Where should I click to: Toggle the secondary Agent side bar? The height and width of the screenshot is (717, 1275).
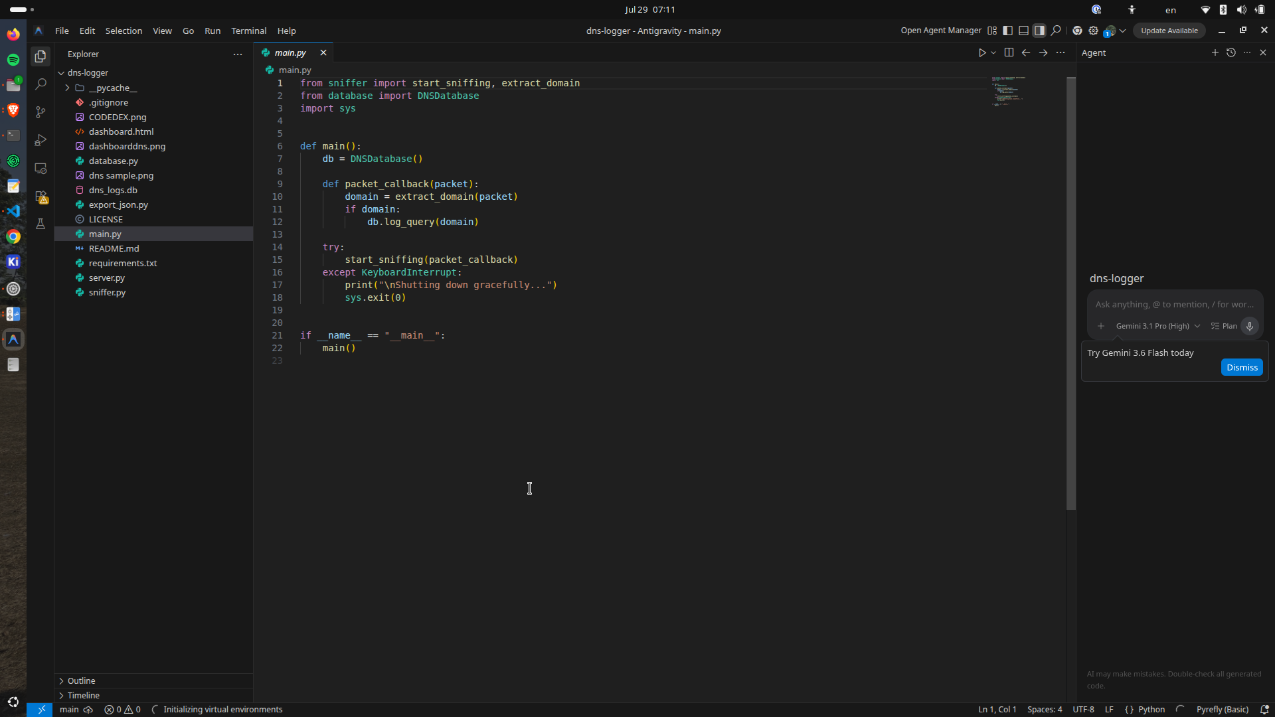click(1039, 31)
